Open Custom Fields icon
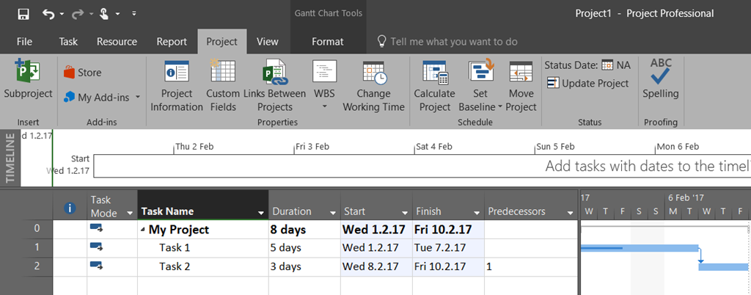 (x=222, y=73)
